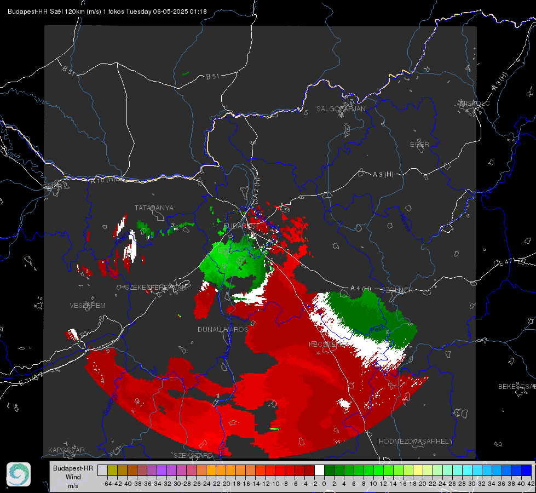Viewport: 536px width, 493px height.
Task: Select the white swatch between -2 and 0
Action: click(319, 471)
